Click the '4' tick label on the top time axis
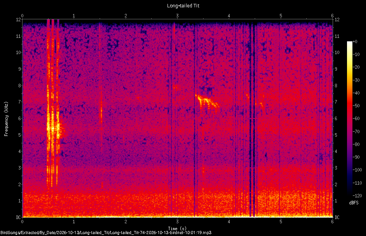 pyautogui.click(x=229, y=15)
